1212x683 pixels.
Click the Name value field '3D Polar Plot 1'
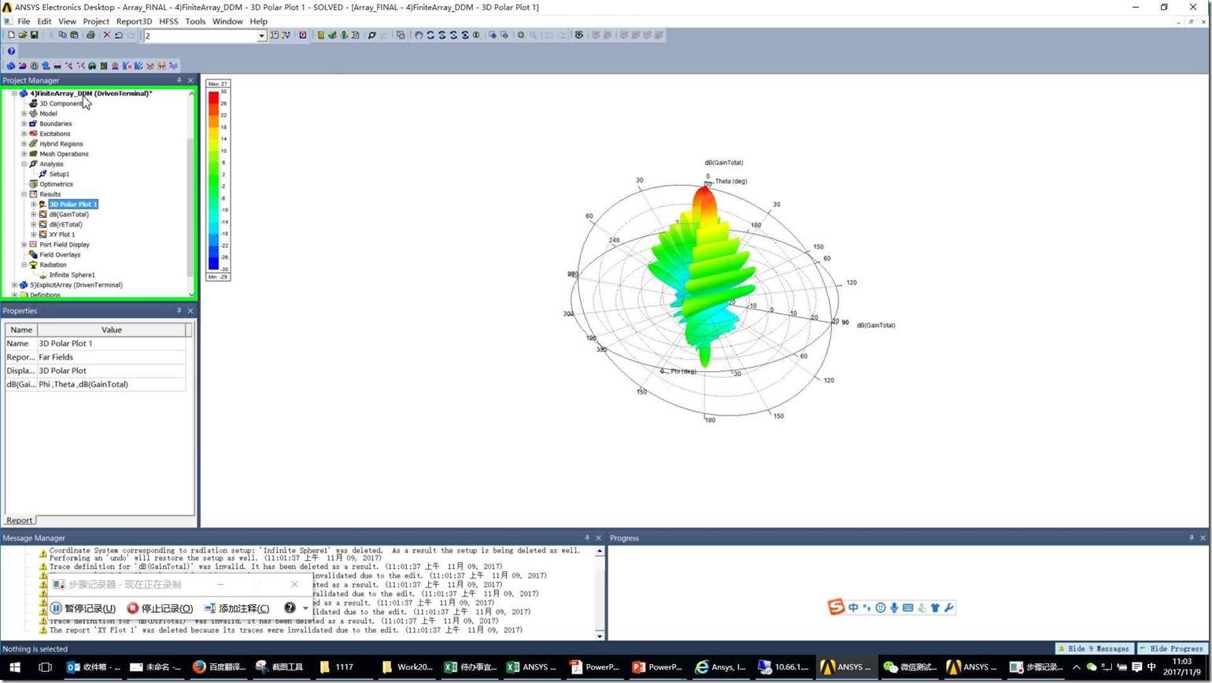tap(111, 344)
